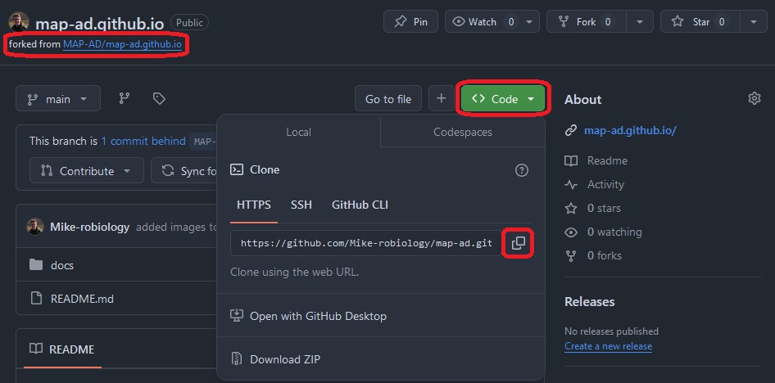Open the README.md file
The height and width of the screenshot is (383, 775).
(x=82, y=299)
